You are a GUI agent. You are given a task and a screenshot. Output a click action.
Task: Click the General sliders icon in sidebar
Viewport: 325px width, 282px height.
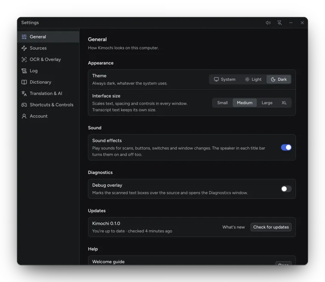tap(24, 37)
